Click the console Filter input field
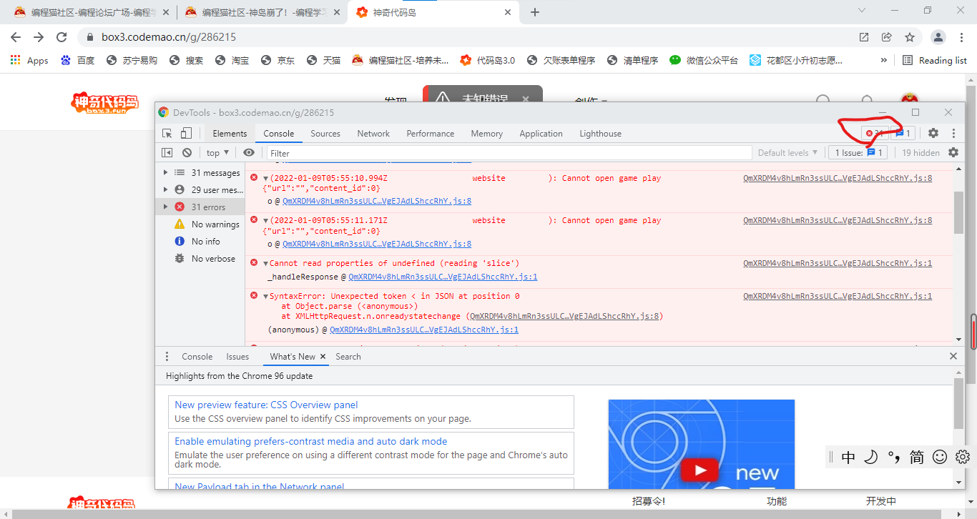 [x=509, y=152]
